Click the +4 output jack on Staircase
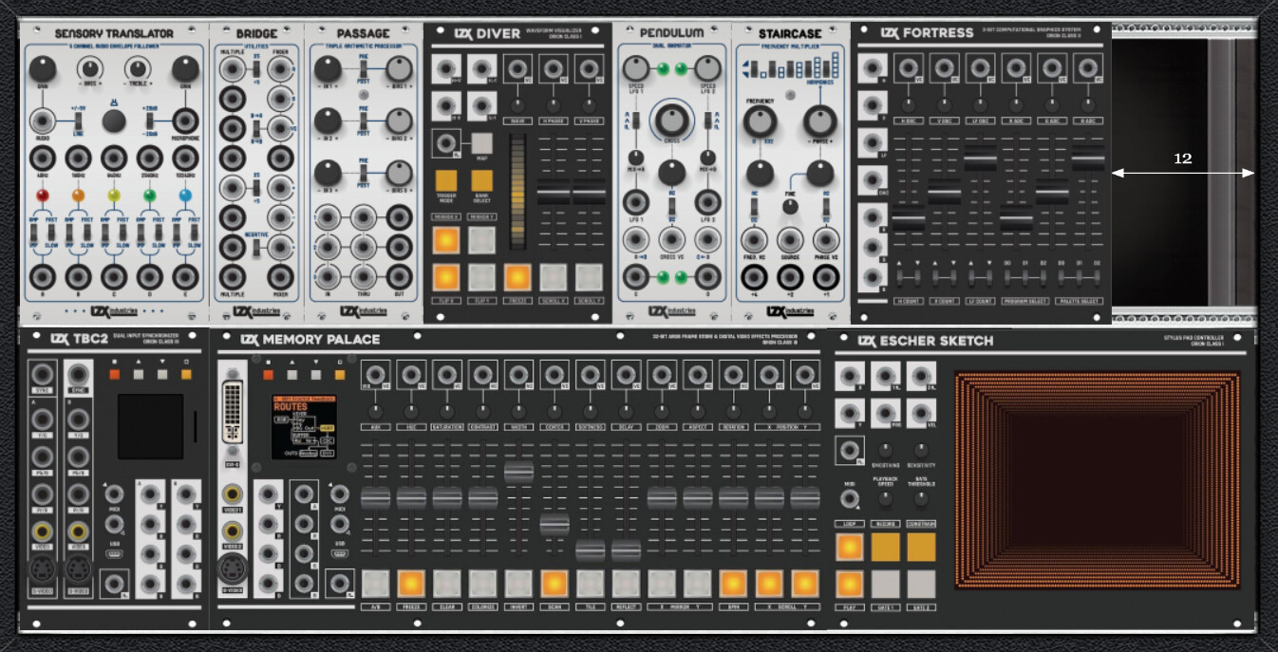Viewport: 1278px width, 652px height. [x=755, y=277]
